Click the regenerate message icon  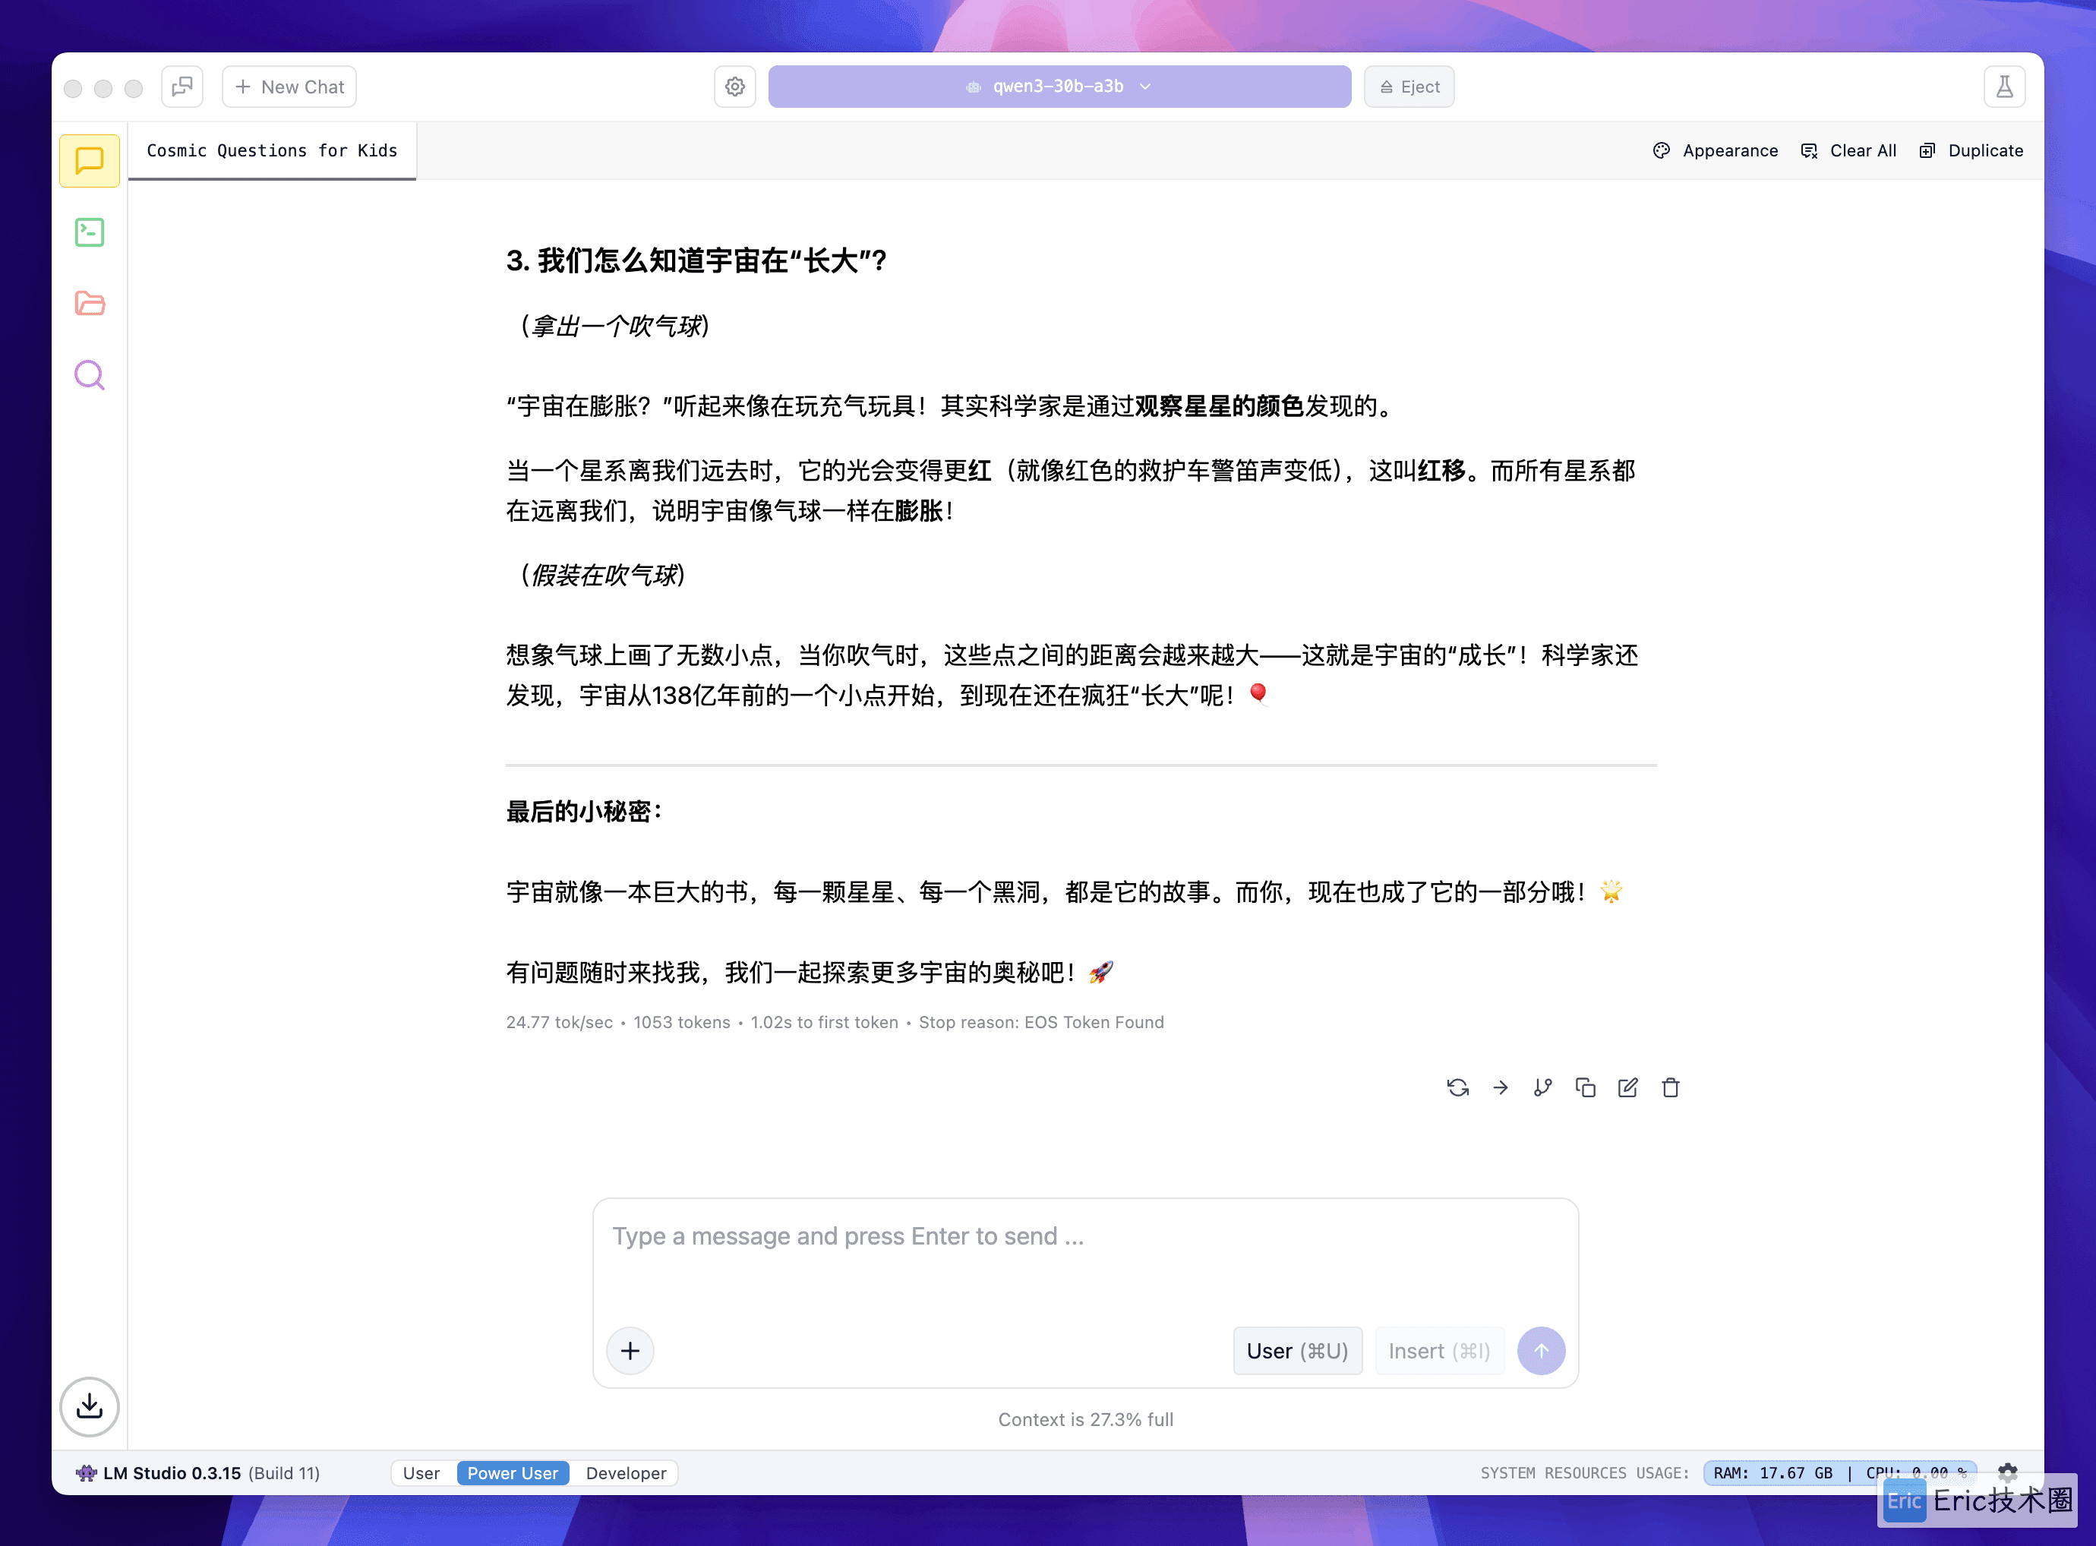click(x=1458, y=1087)
